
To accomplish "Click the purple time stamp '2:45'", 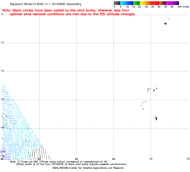I will tap(3, 152).
